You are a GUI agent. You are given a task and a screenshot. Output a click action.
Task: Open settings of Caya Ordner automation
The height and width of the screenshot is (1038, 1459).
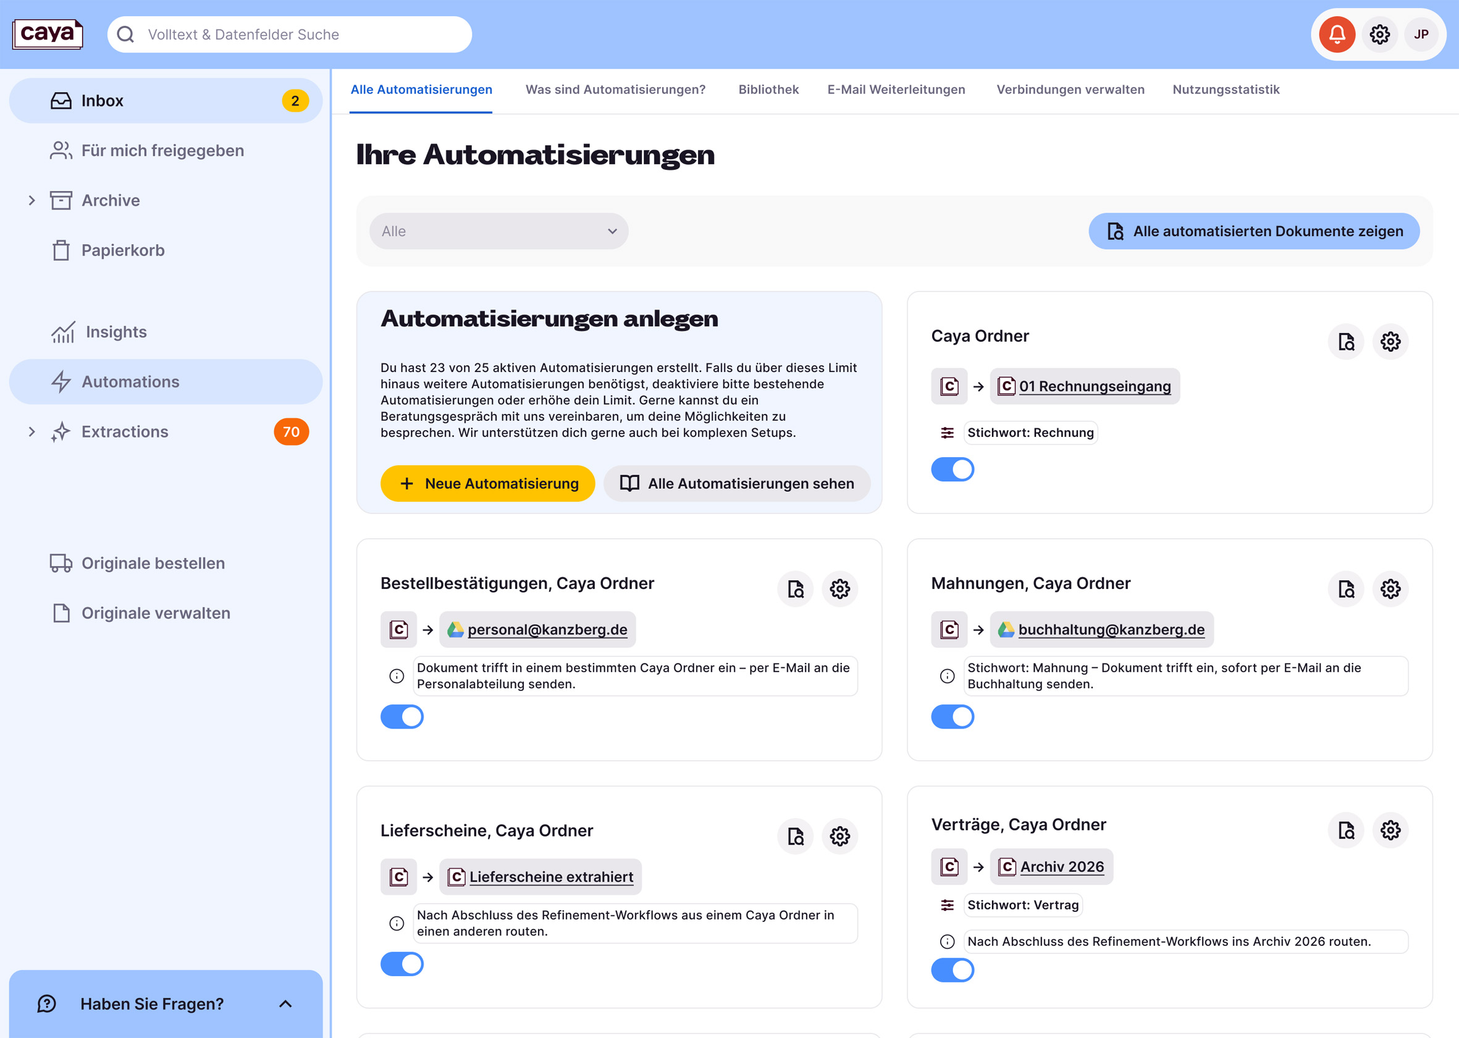(x=1390, y=342)
